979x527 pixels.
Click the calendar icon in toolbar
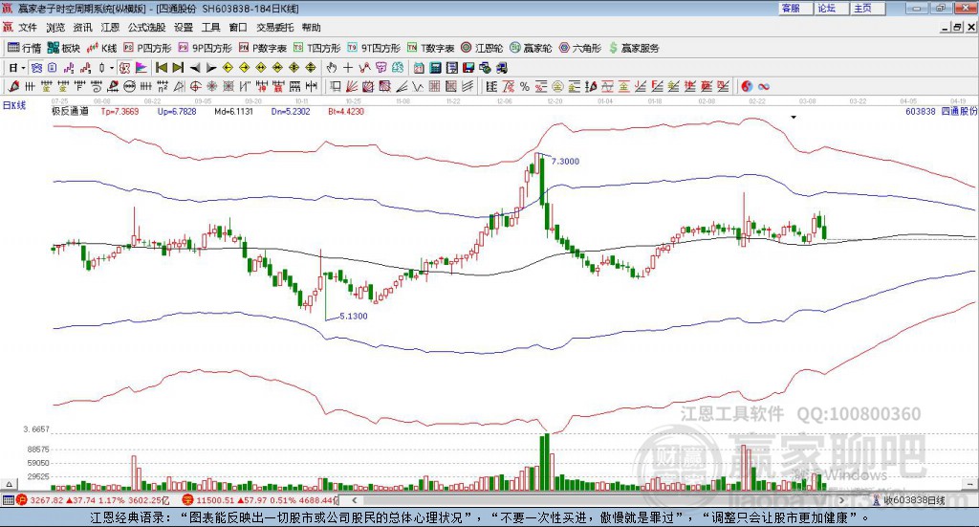419,68
